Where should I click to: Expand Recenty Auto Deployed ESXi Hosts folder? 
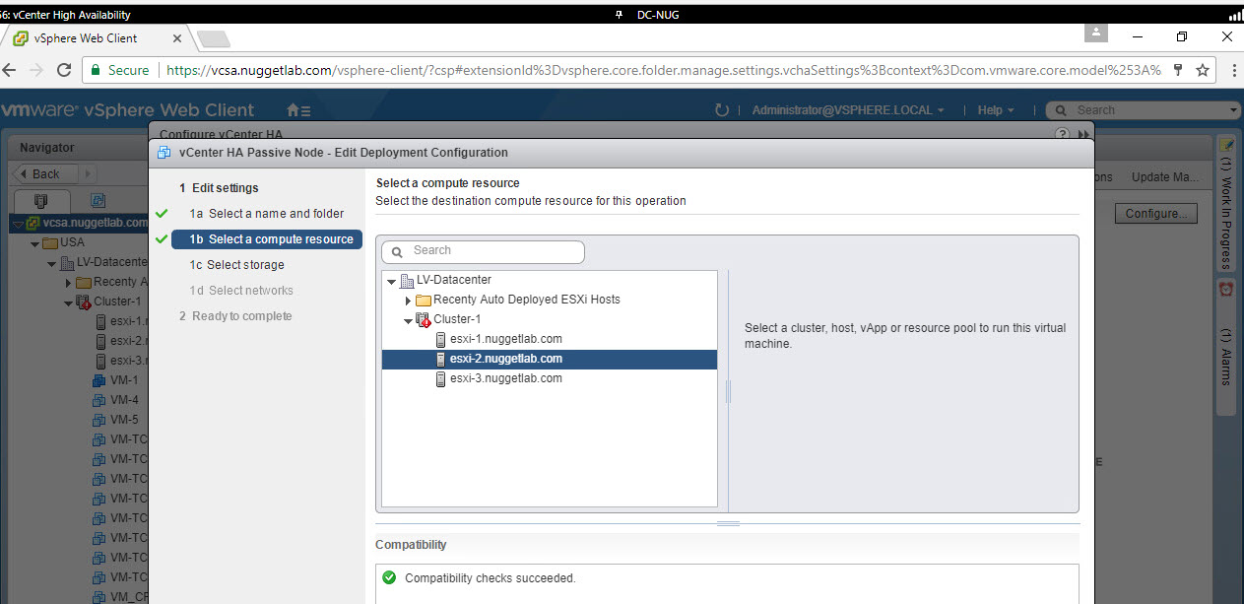pyautogui.click(x=409, y=301)
